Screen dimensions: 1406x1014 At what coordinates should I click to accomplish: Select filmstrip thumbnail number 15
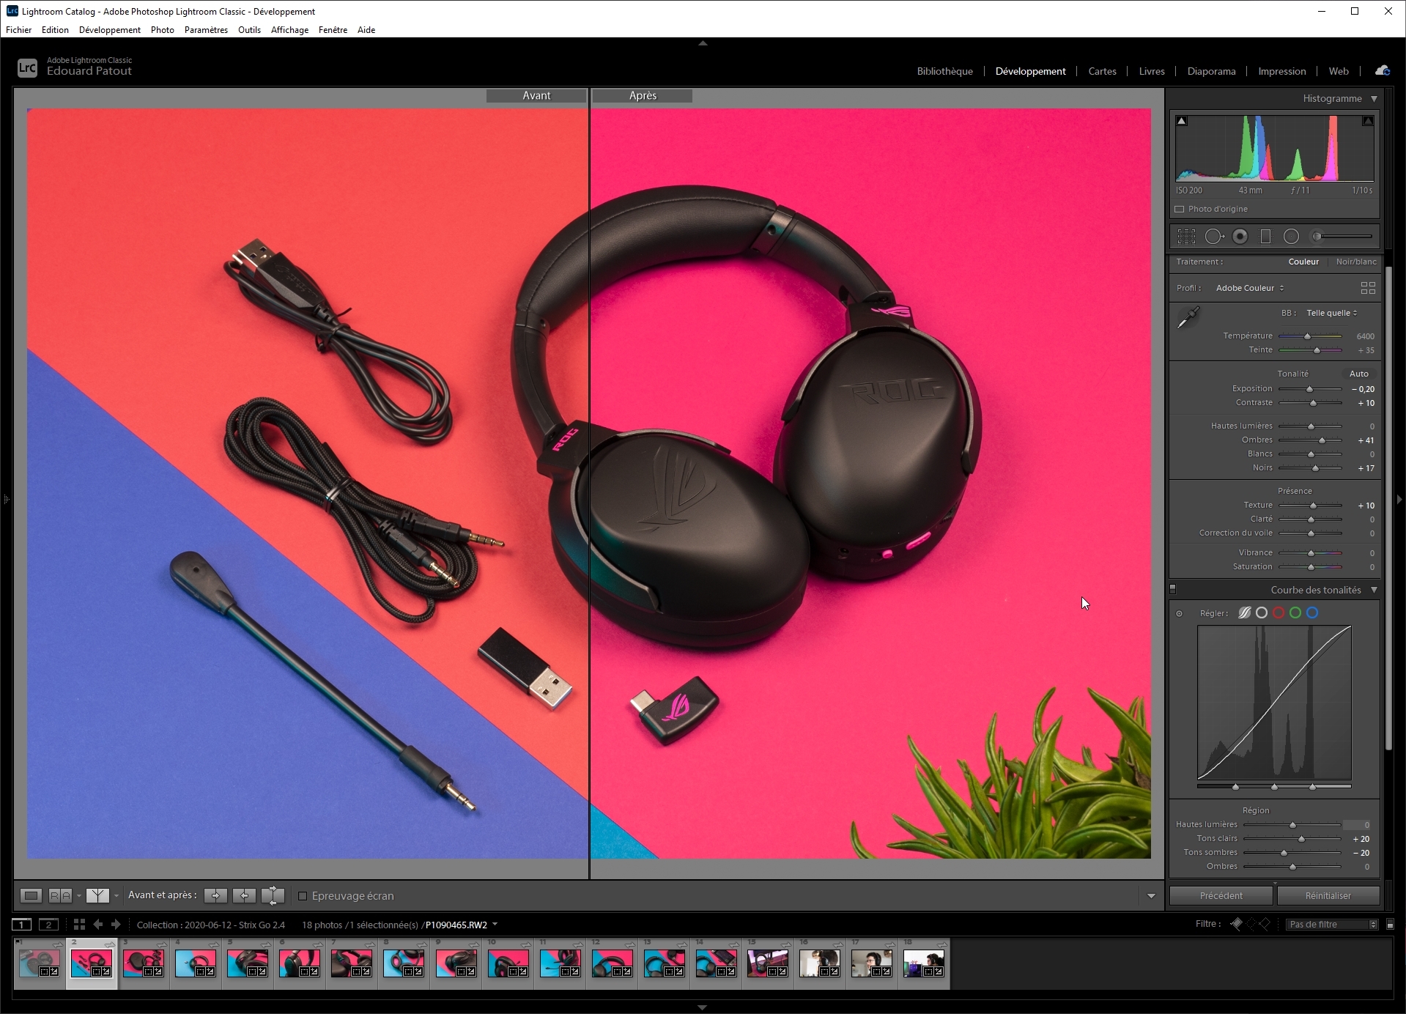[x=767, y=963]
